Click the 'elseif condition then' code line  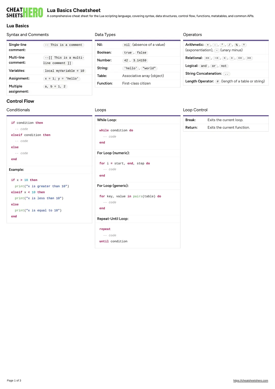(31, 135)
